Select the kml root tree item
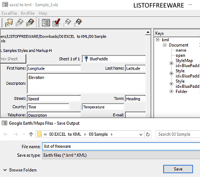The height and width of the screenshot is (177, 200). click(165, 40)
